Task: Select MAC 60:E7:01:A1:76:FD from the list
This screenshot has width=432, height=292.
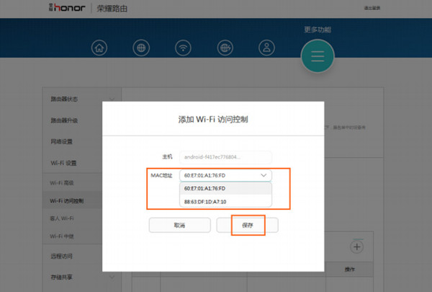Action: [225, 188]
